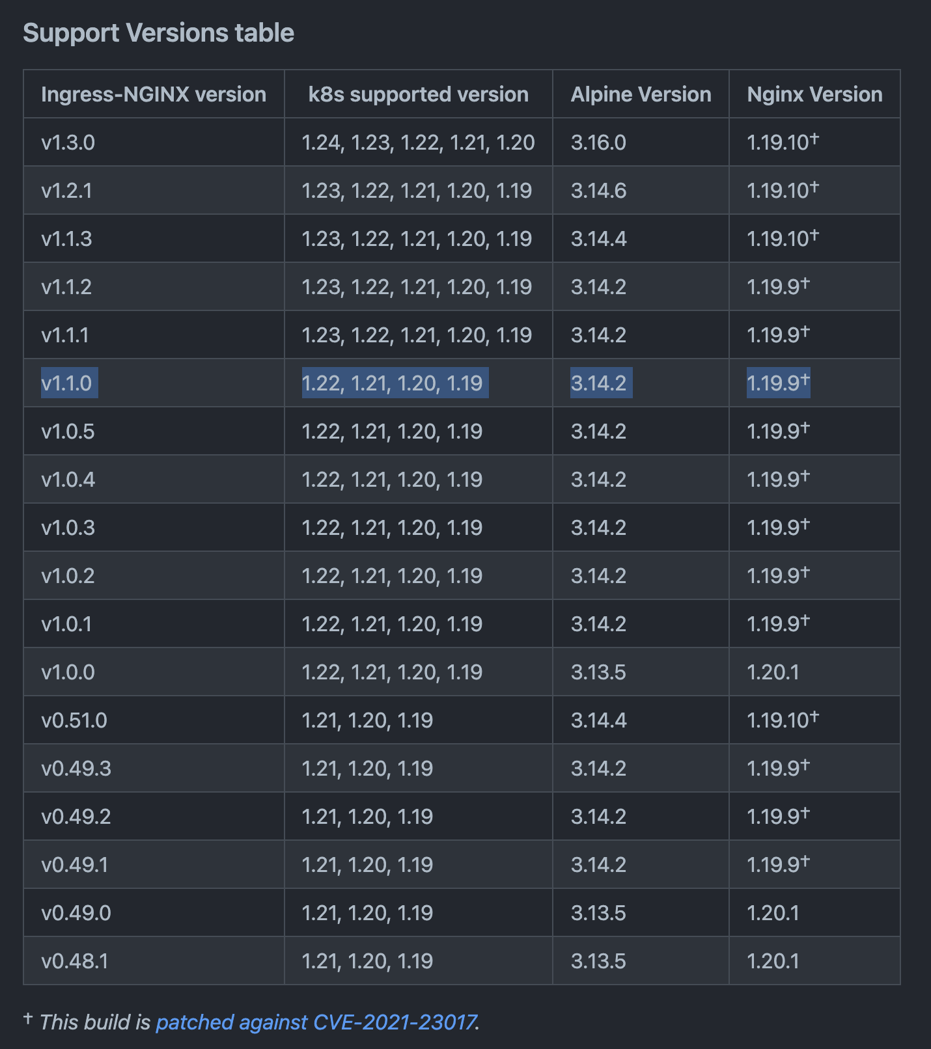This screenshot has width=931, height=1049.
Task: Click the Support Versions table heading
Action: [159, 33]
